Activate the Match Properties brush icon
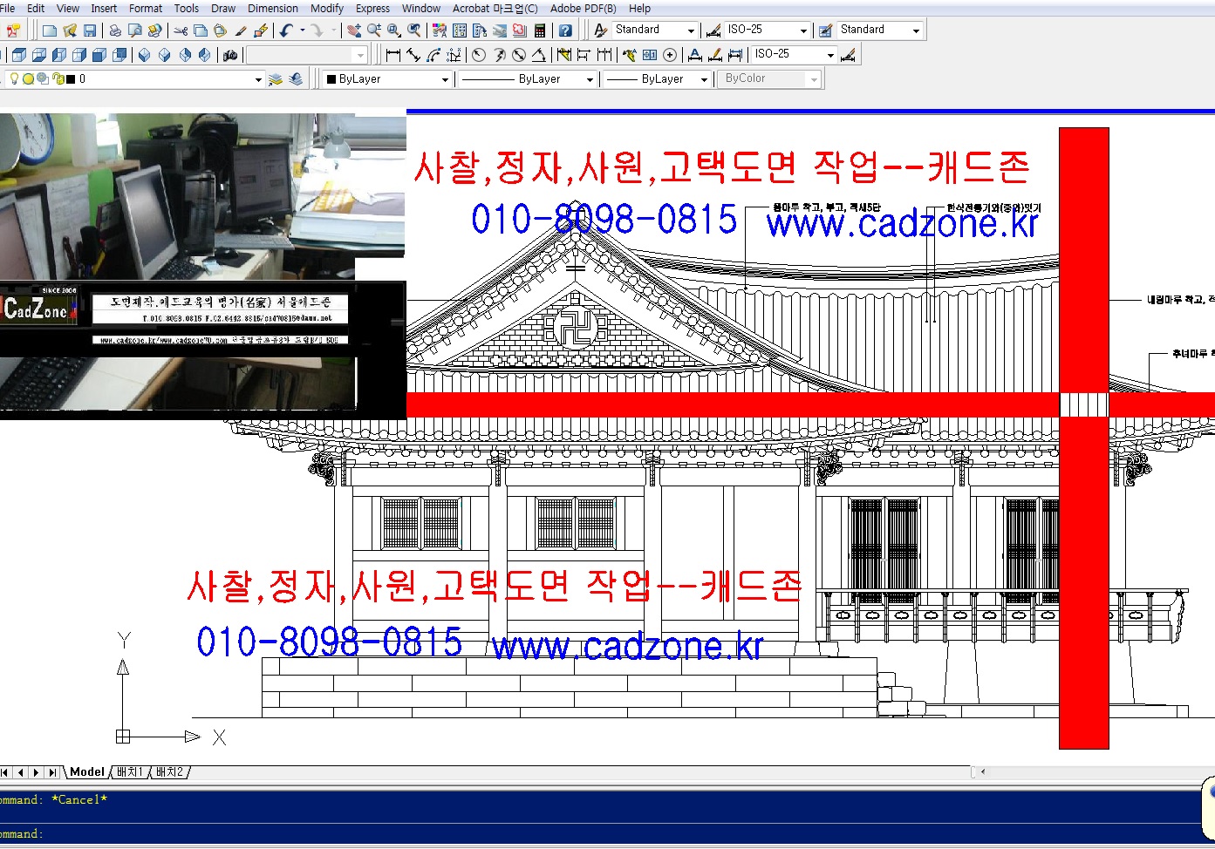The width and height of the screenshot is (1215, 849). (x=240, y=31)
